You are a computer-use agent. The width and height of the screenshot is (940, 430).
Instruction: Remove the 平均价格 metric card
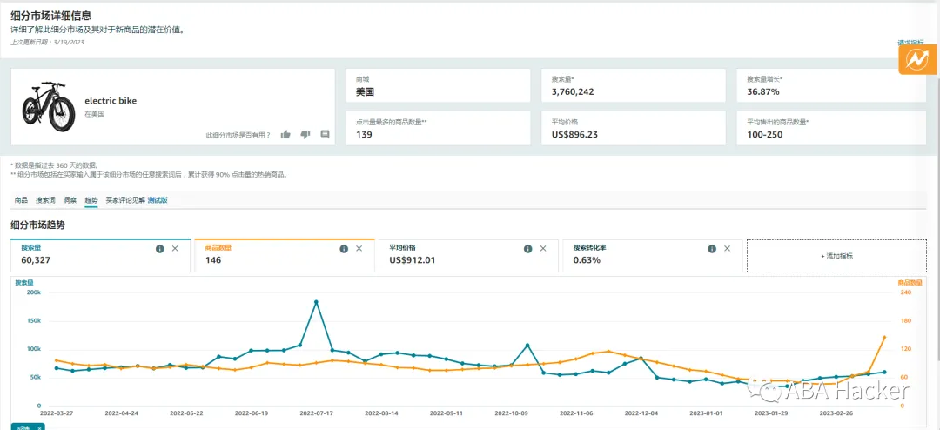(x=543, y=248)
